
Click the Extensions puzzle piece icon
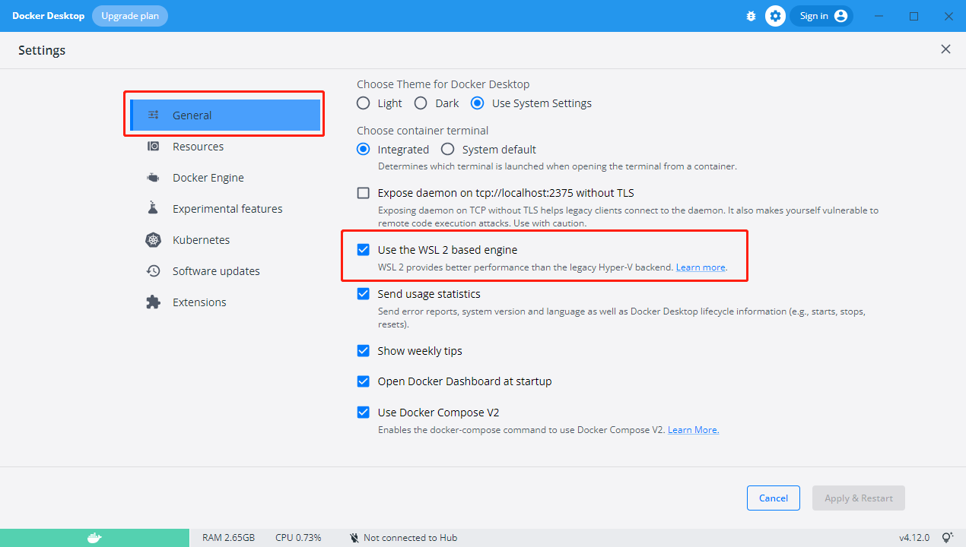click(x=153, y=302)
